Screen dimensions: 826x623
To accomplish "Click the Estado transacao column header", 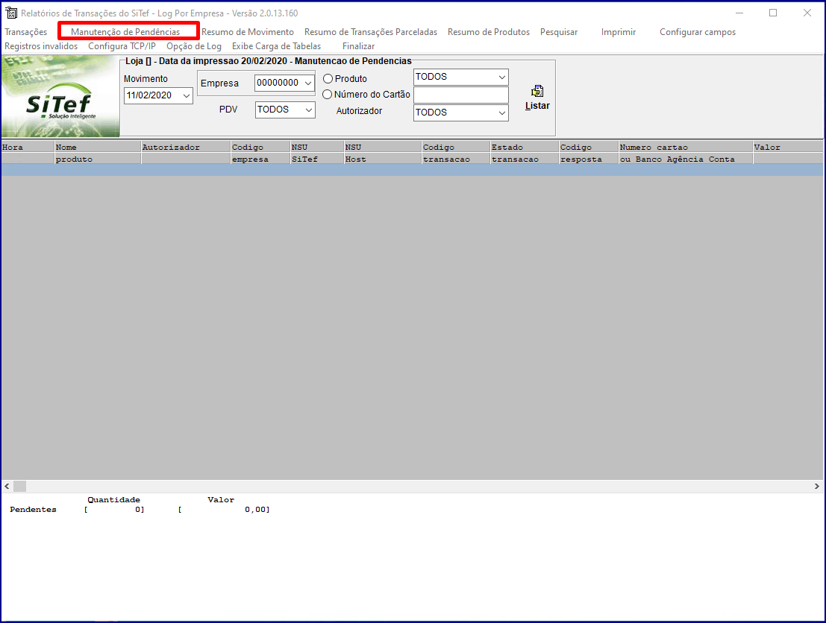I will [x=525, y=153].
